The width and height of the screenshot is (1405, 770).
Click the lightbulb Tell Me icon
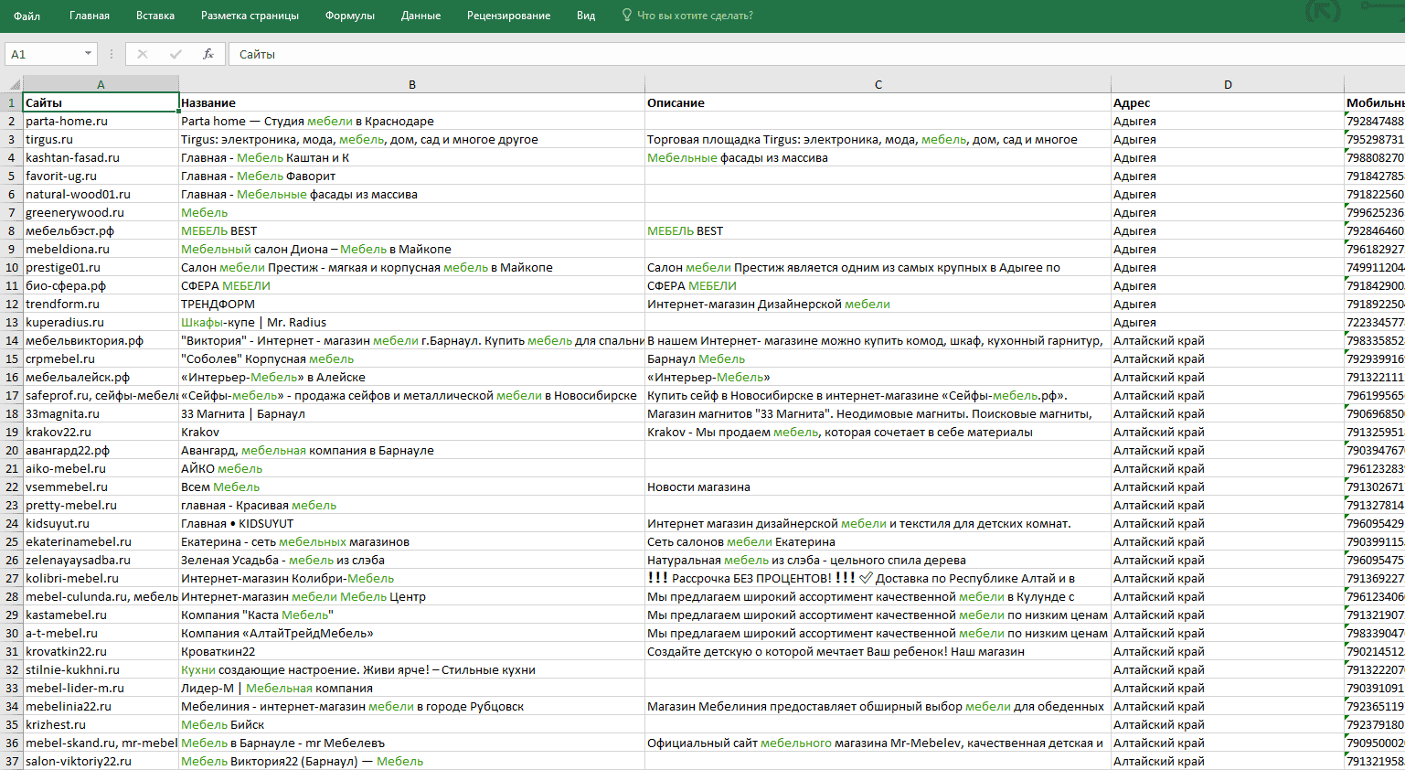coord(627,15)
